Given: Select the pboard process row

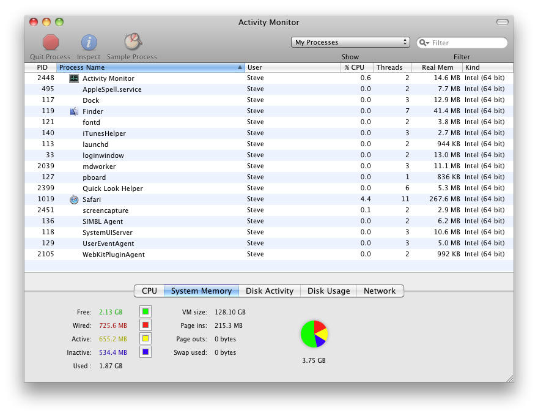Looking at the screenshot, I should click(268, 177).
